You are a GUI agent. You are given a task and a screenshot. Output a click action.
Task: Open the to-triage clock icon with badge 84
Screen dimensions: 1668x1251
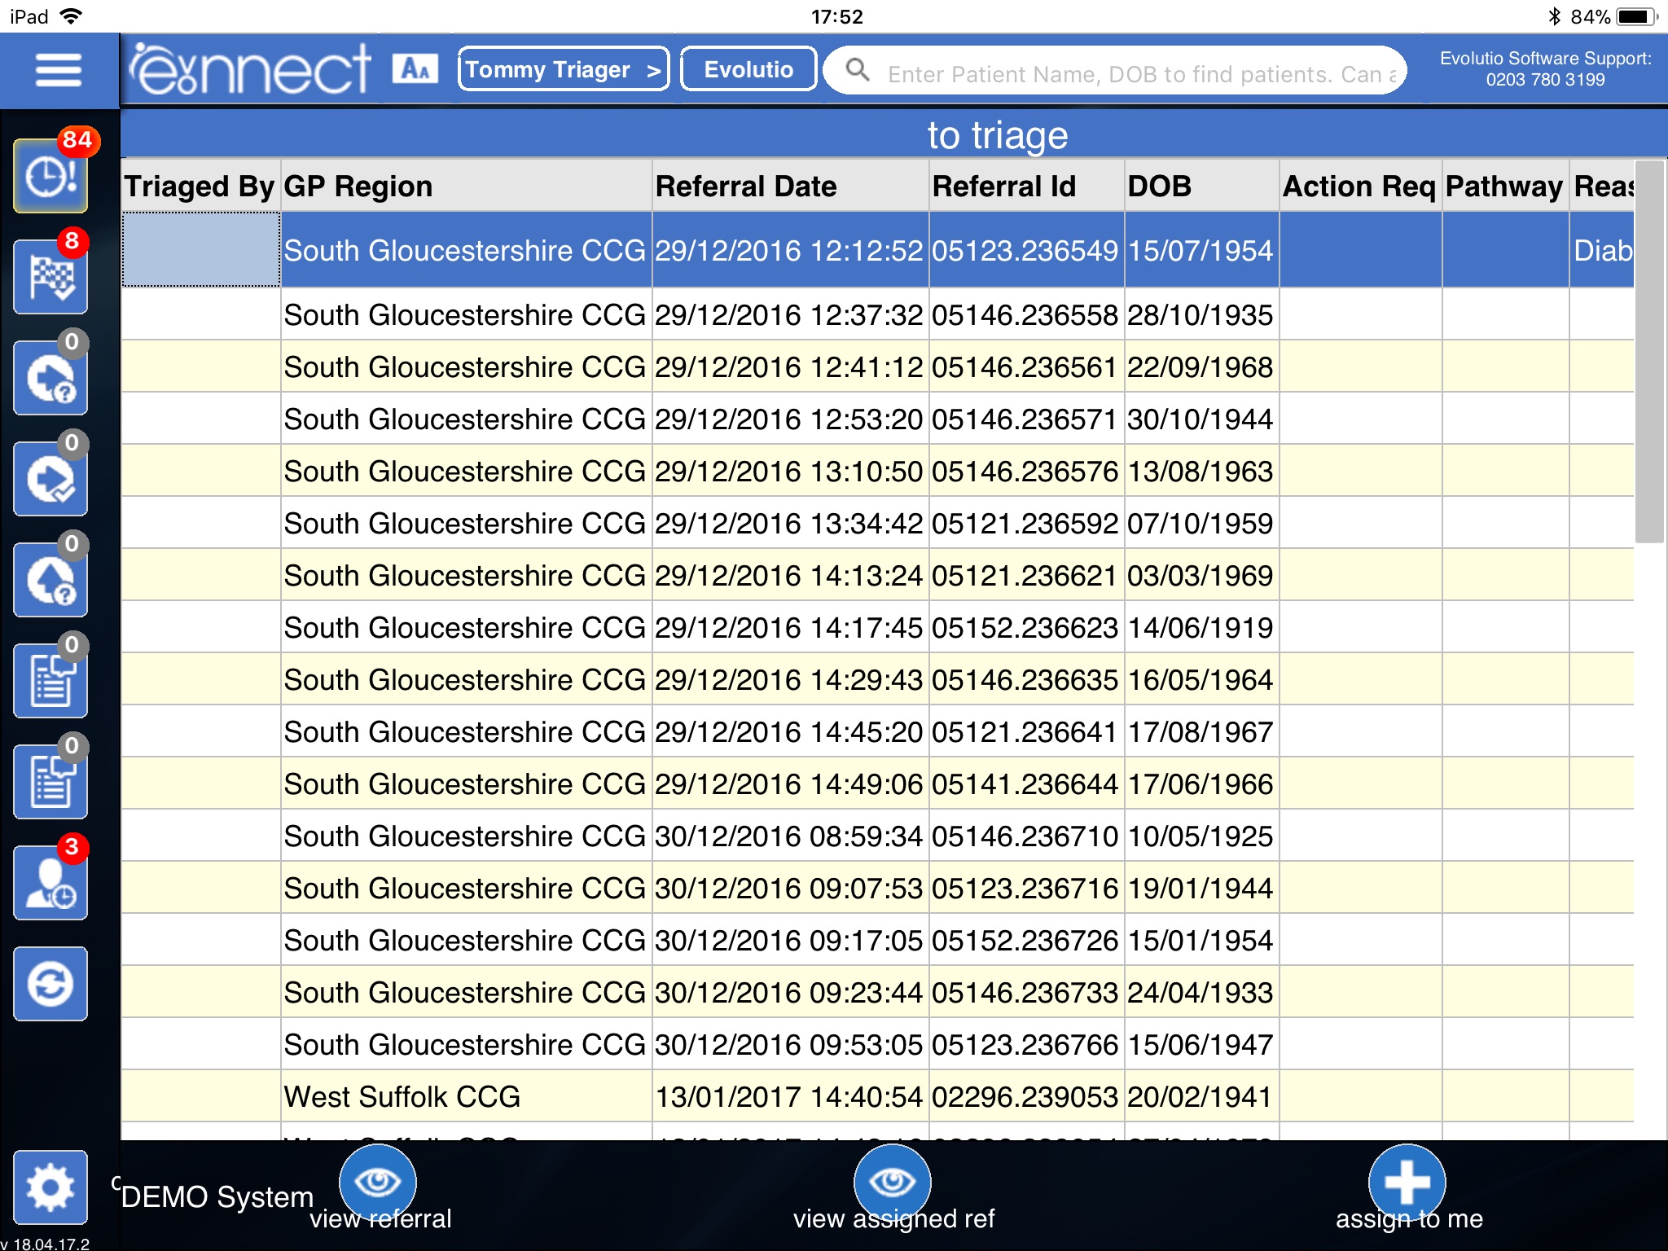tap(50, 176)
